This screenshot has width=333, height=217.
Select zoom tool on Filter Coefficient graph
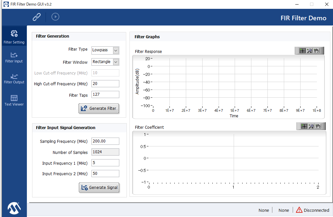(x=311, y=126)
